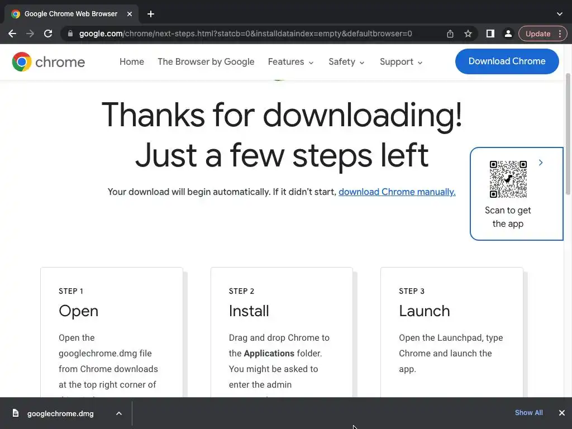This screenshot has width=572, height=429.
Task: Expand the Safety menu
Action: click(346, 61)
